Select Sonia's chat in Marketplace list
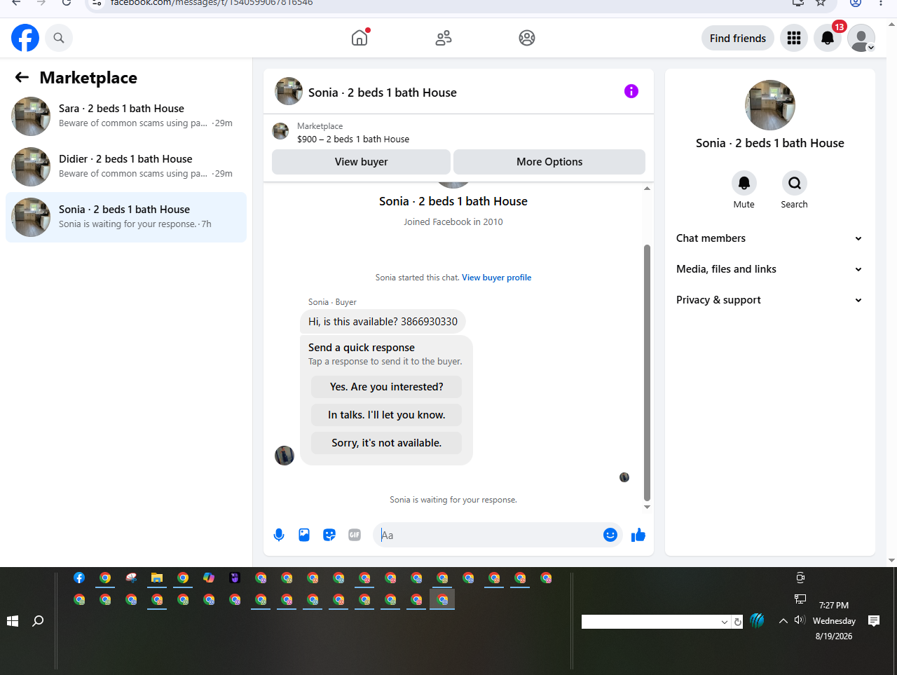This screenshot has height=675, width=897. click(x=126, y=217)
